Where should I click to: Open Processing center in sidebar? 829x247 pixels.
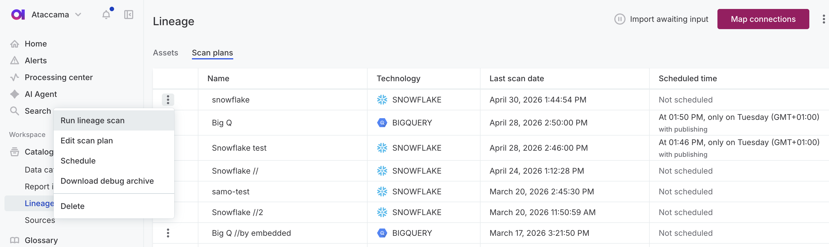point(58,77)
